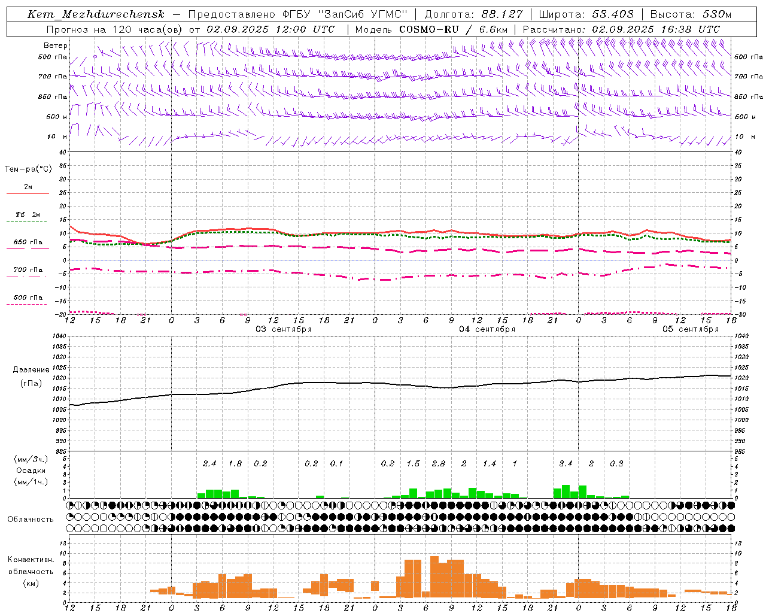
Task: Click the 'Долгота: 88.127' longitude value
Action: point(473,14)
